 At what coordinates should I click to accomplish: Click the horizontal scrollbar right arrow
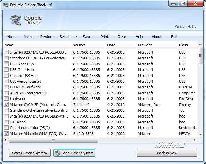click(195, 140)
